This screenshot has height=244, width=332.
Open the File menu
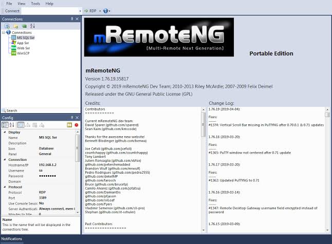(x=9, y=4)
